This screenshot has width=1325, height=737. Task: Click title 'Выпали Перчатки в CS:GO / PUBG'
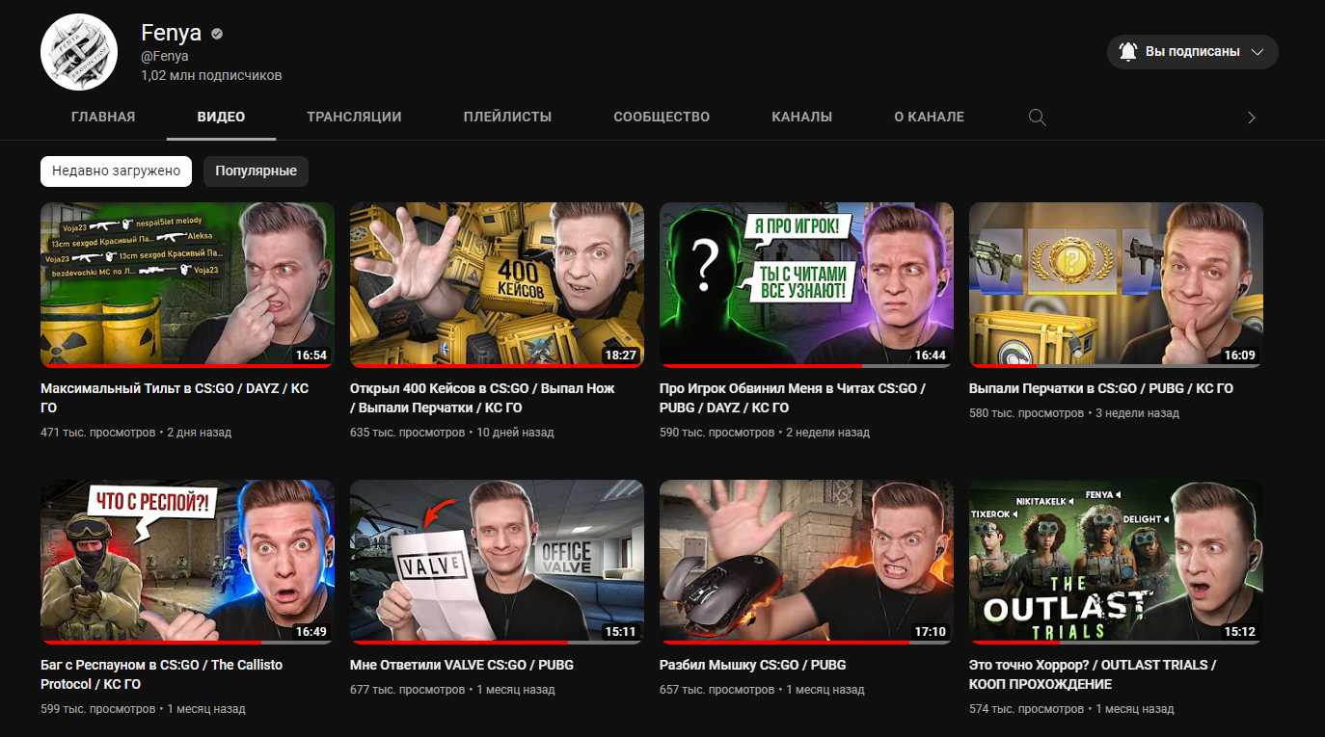tap(1101, 388)
